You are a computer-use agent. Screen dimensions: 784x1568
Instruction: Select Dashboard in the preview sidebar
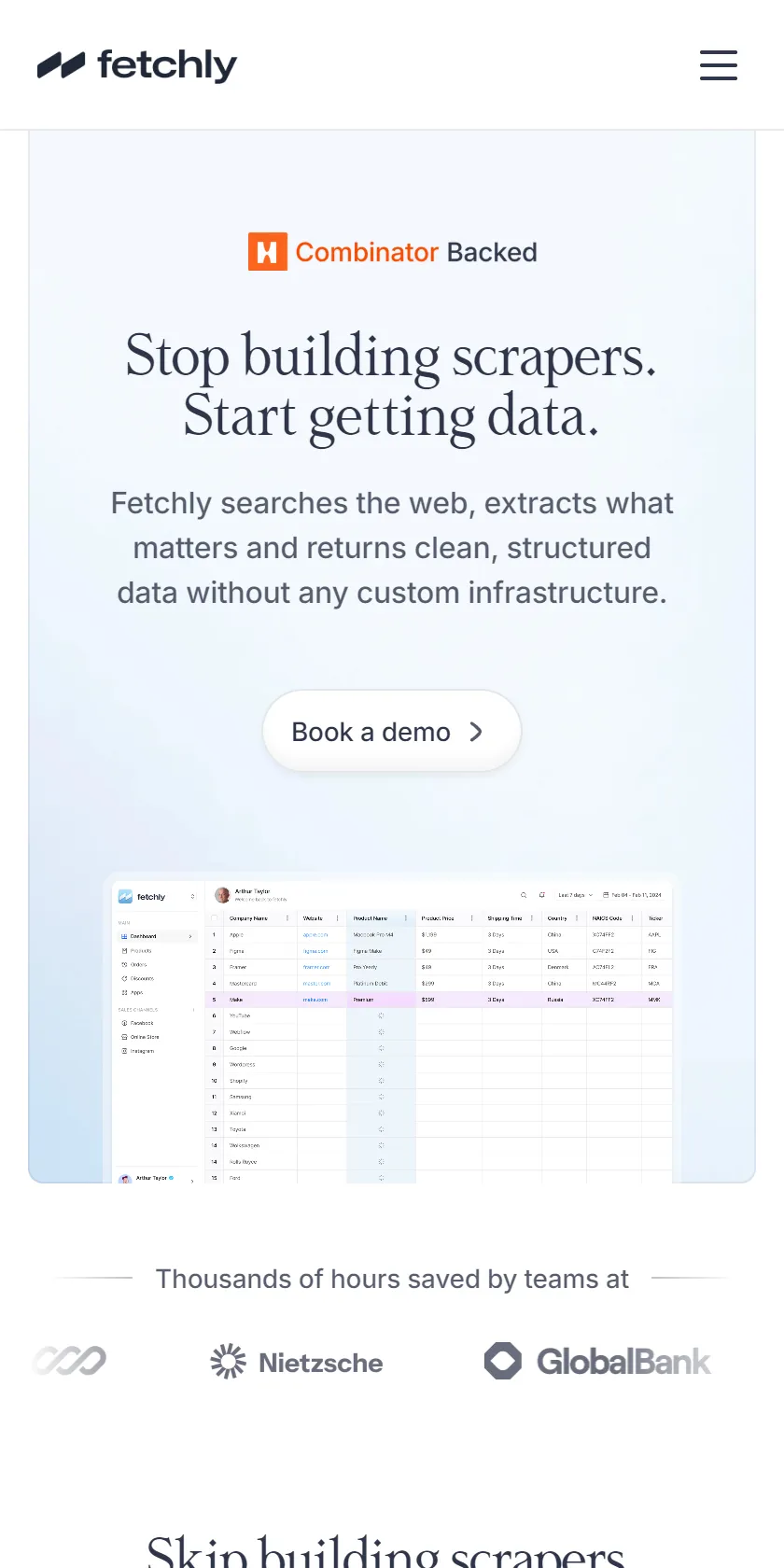click(x=156, y=936)
